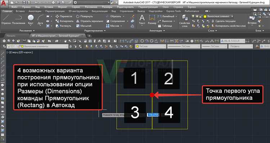The width and height of the screenshot is (270, 143).
Task: Click the plot printer icon in quick access toolbar
Action: (53, 3)
